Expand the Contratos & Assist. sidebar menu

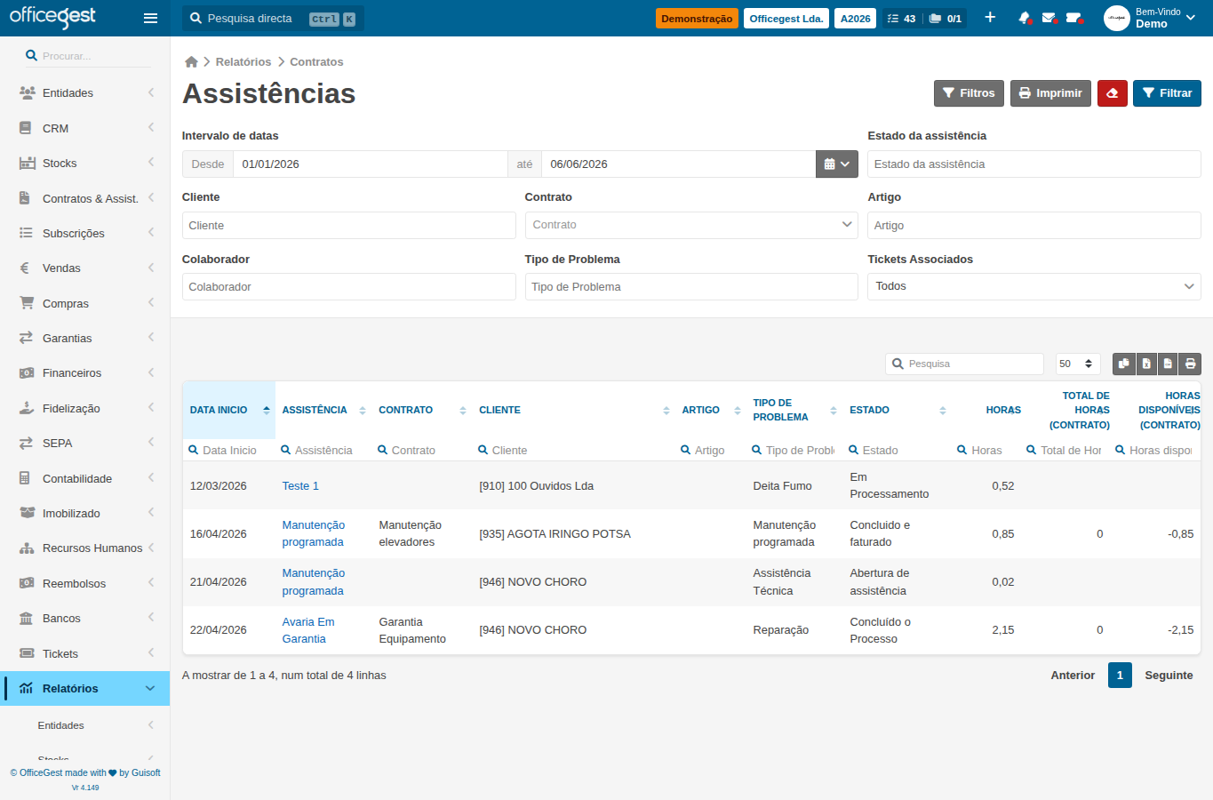(85, 198)
